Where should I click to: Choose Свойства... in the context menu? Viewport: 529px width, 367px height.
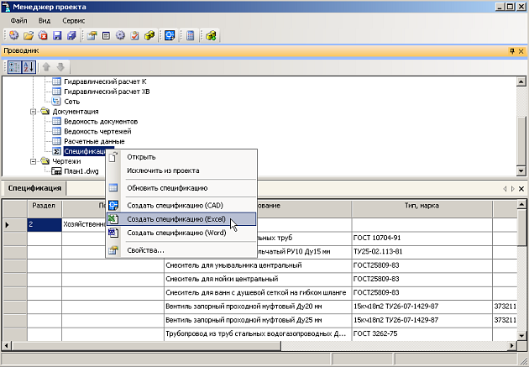pyautogui.click(x=181, y=250)
